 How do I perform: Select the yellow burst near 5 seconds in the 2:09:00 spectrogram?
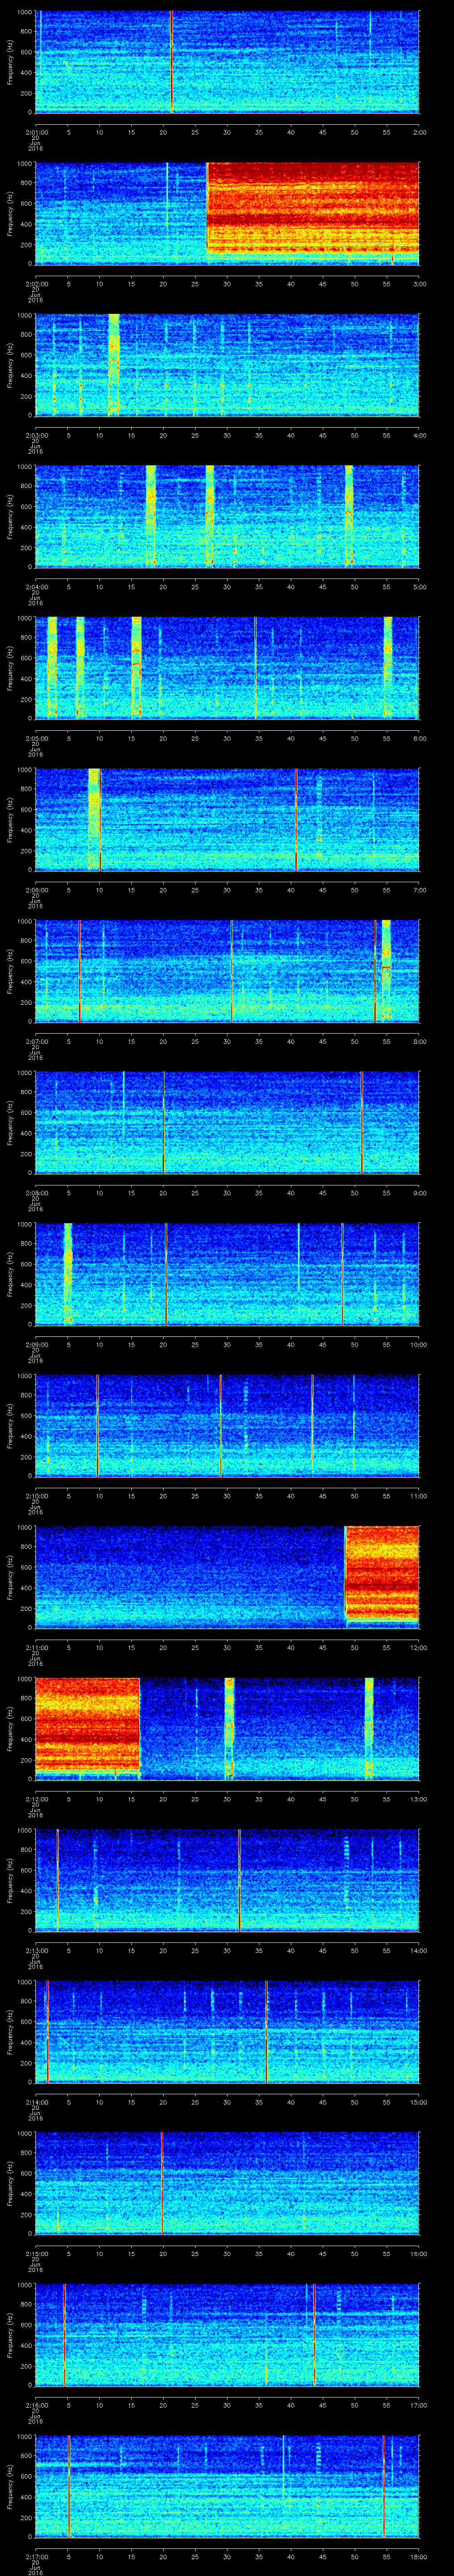click(68, 1273)
